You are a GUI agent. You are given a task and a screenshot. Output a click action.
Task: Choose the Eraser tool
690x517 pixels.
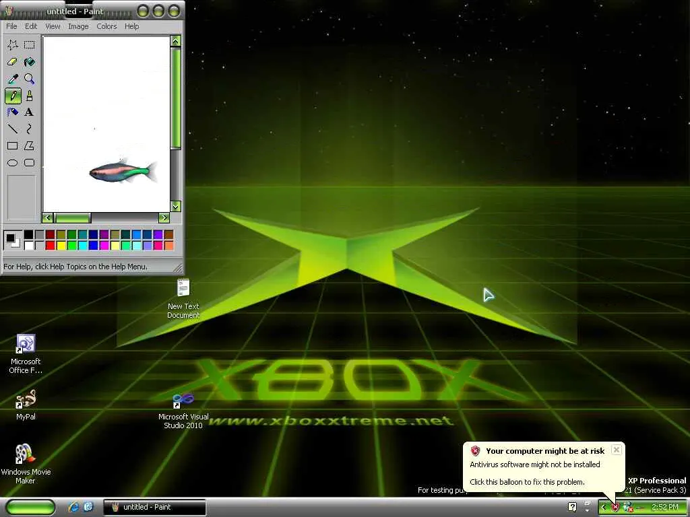coord(13,61)
